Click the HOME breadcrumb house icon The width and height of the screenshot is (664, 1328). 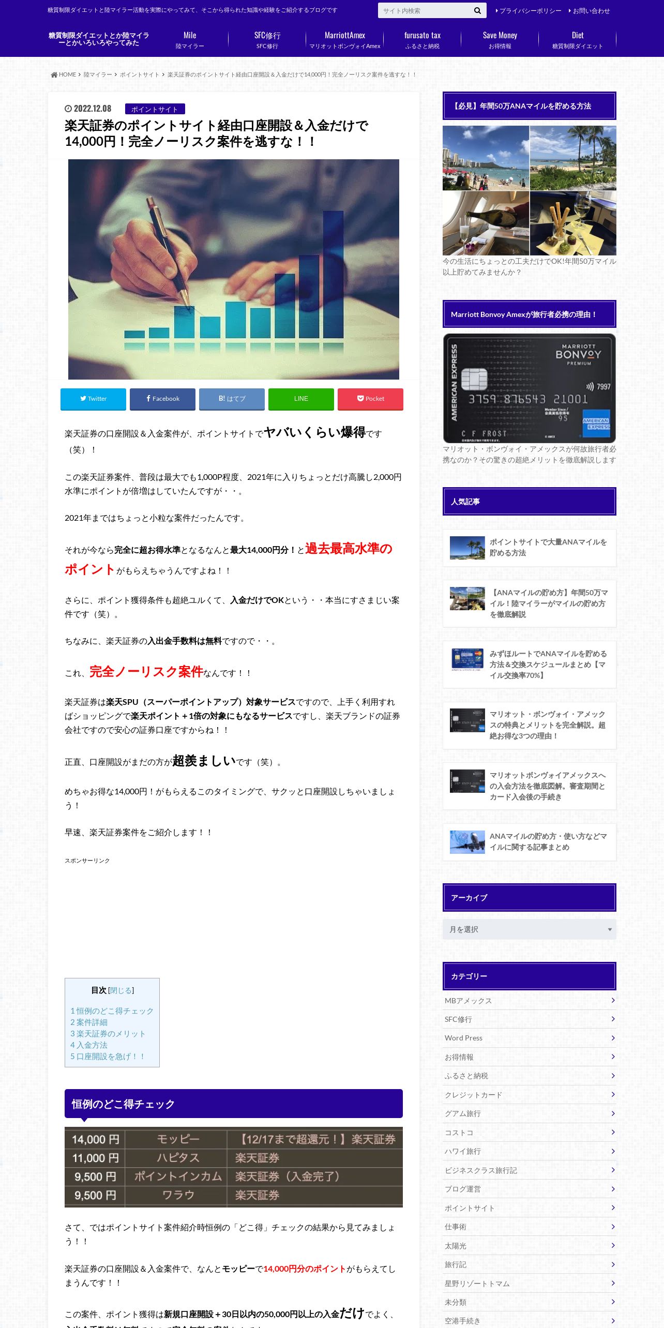click(x=54, y=75)
